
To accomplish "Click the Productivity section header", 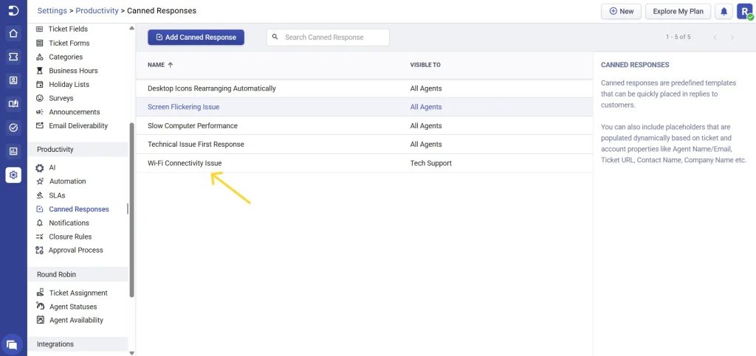I will pyautogui.click(x=78, y=149).
